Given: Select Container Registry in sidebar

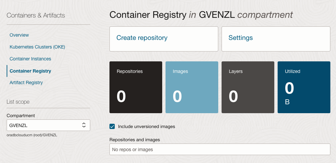Looking at the screenshot, I should click(30, 71).
